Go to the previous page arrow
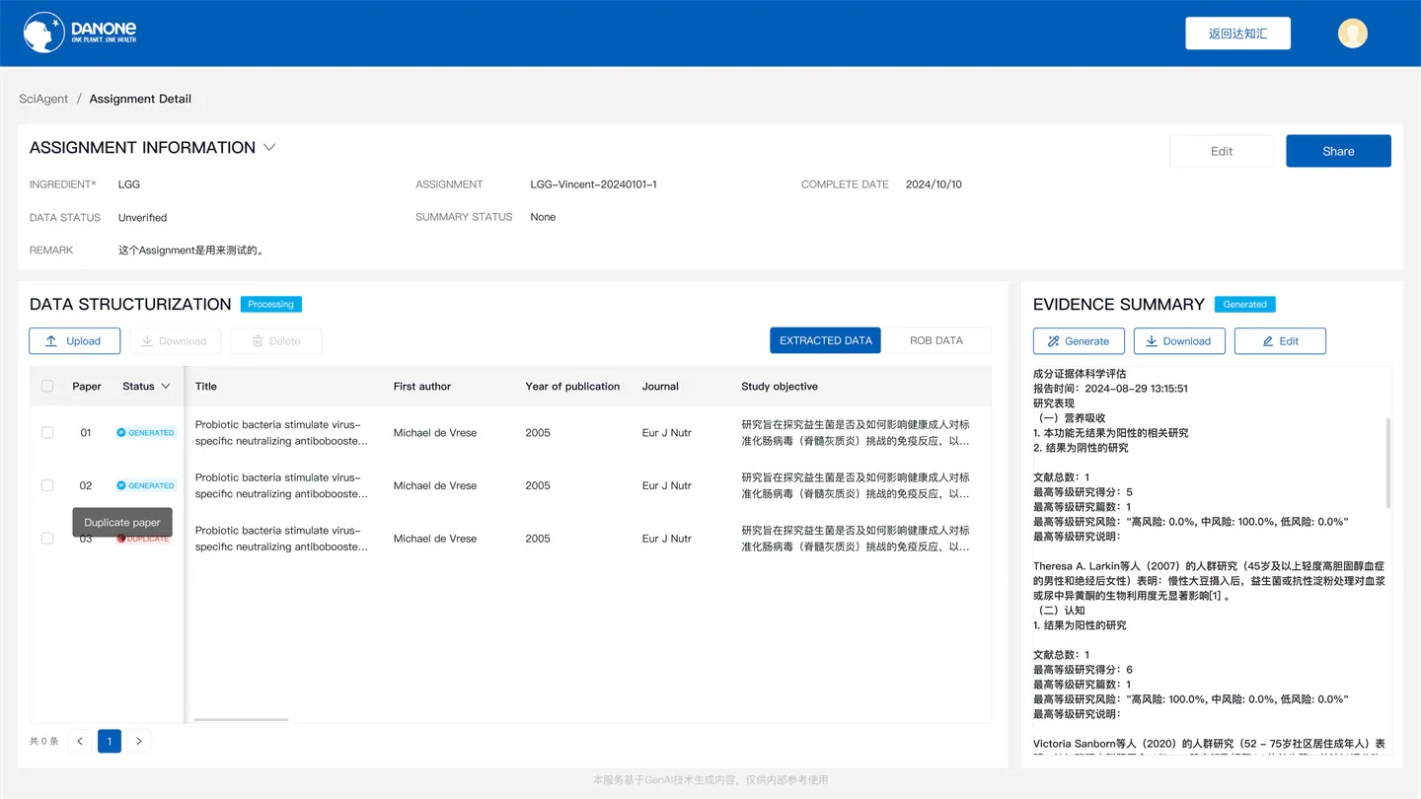The width and height of the screenshot is (1421, 799). click(80, 741)
